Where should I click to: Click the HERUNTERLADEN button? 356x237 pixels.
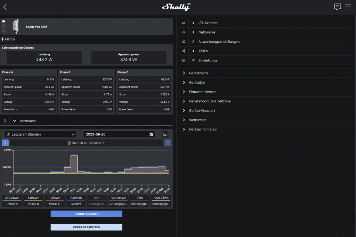pyautogui.click(x=86, y=214)
